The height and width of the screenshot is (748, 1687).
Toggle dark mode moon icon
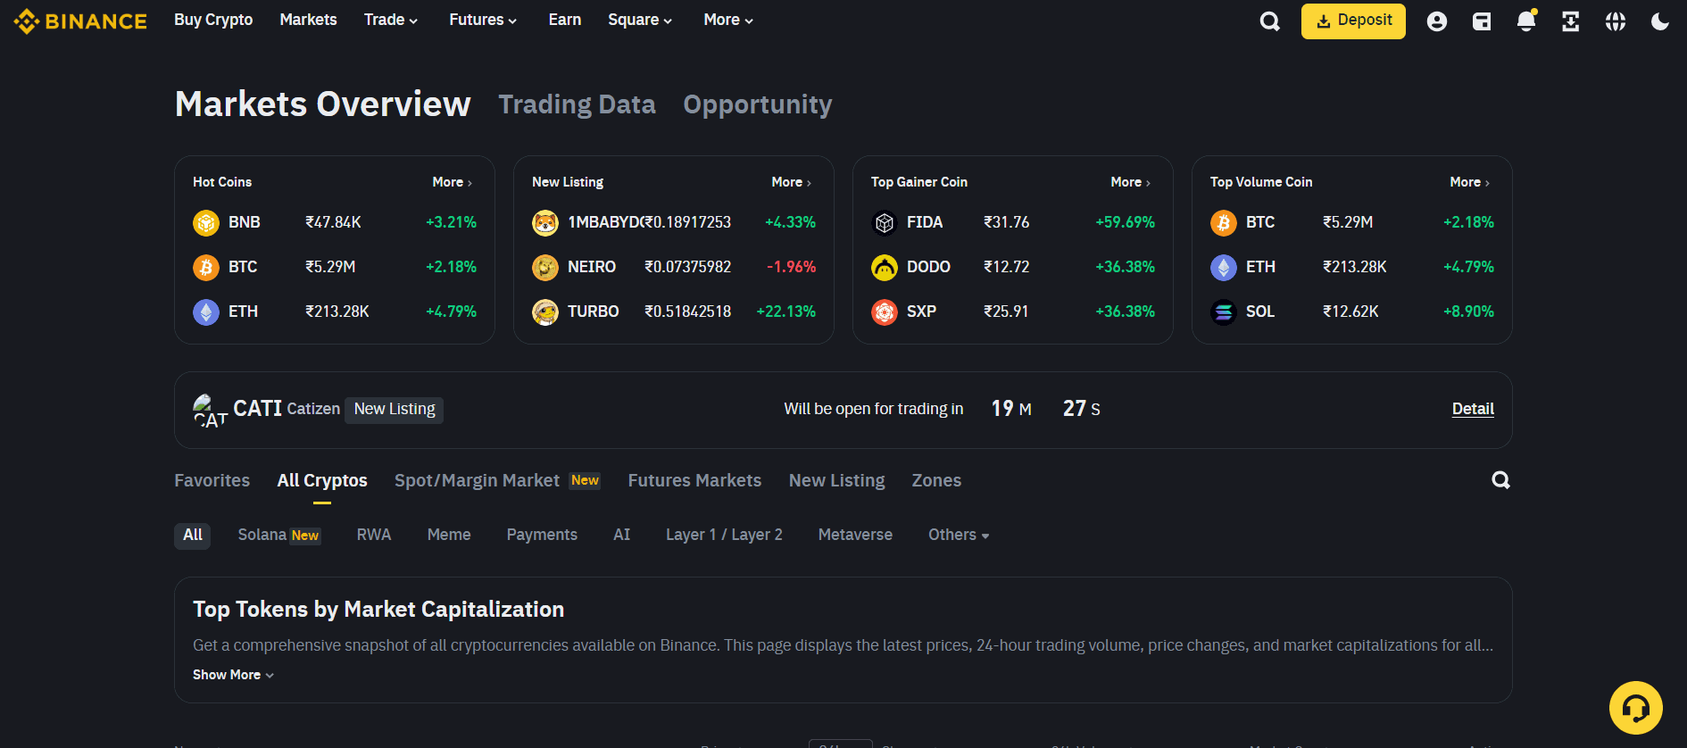tap(1660, 21)
